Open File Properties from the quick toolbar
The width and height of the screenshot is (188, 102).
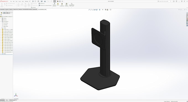click(60, 1)
